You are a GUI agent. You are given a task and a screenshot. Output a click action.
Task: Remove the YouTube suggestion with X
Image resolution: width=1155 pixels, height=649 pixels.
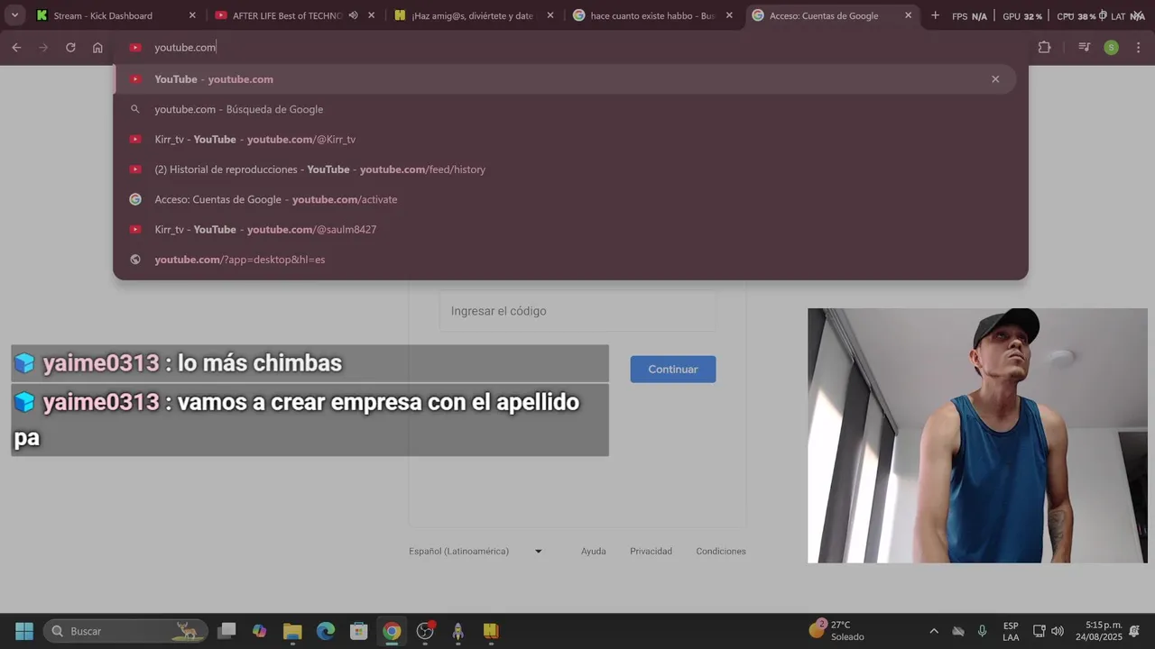[x=995, y=79]
